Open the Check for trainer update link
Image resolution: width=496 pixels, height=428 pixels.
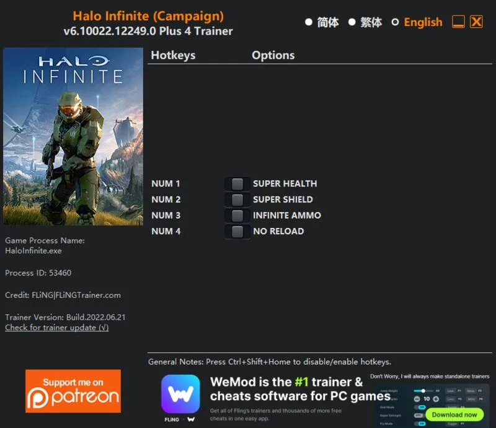pyautogui.click(x=57, y=328)
